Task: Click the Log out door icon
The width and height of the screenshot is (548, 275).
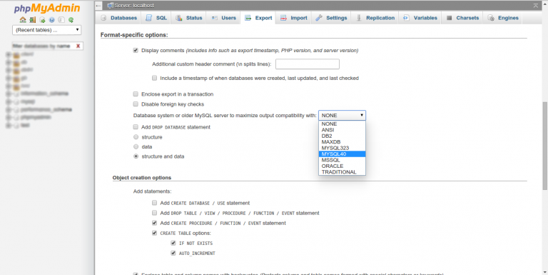Action: tap(33, 20)
